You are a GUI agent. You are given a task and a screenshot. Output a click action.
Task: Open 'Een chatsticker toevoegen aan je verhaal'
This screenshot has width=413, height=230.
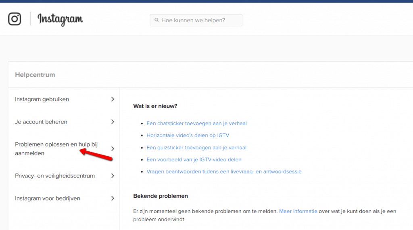coord(196,123)
